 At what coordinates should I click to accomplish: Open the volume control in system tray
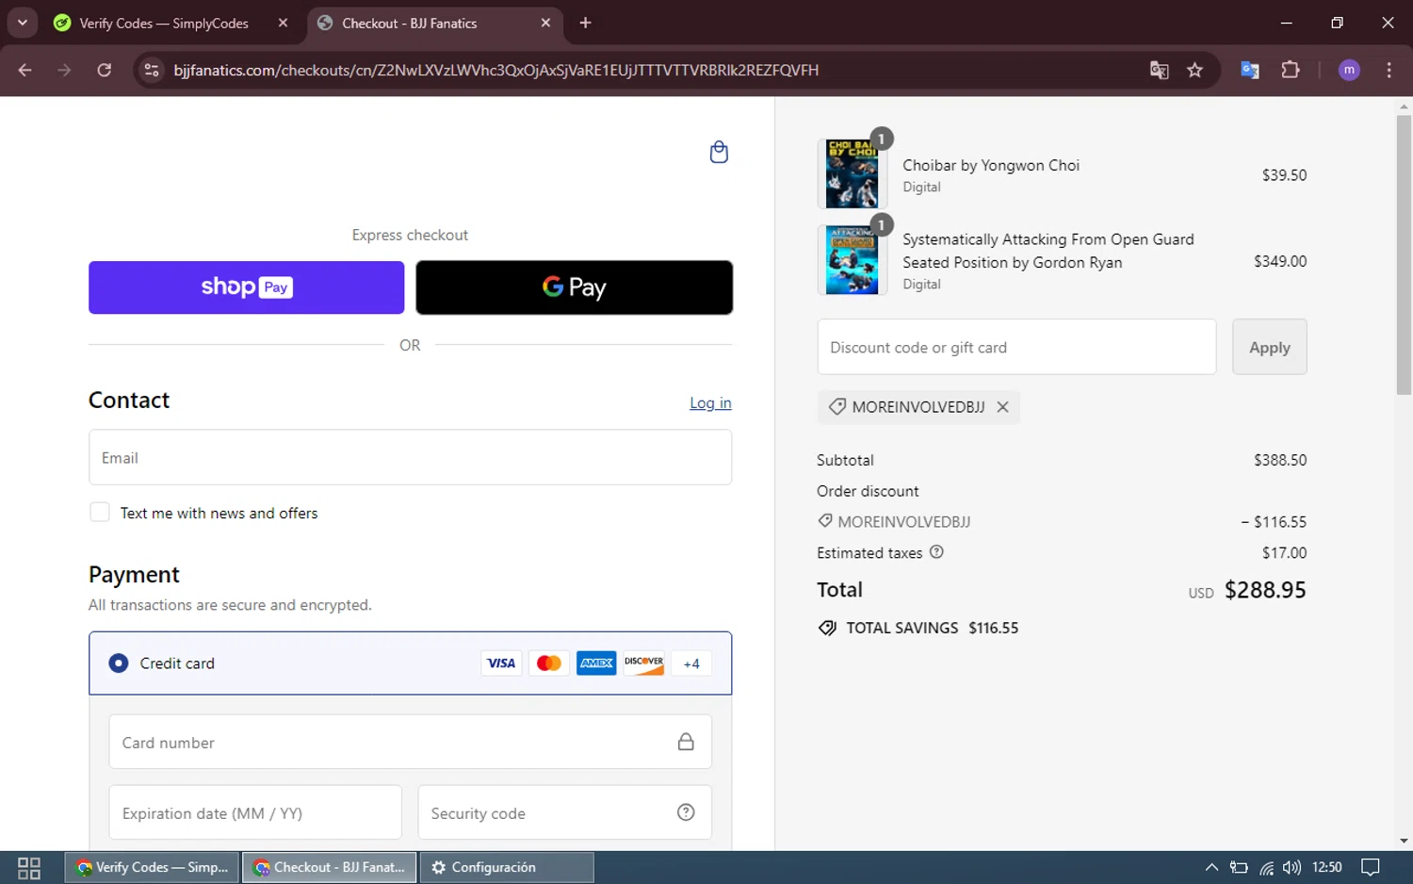coord(1291,867)
